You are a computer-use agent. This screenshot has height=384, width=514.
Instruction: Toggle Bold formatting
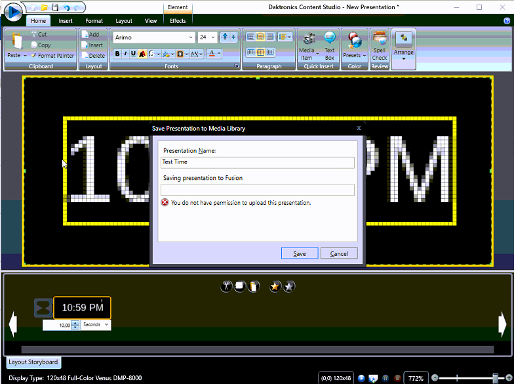pos(117,54)
